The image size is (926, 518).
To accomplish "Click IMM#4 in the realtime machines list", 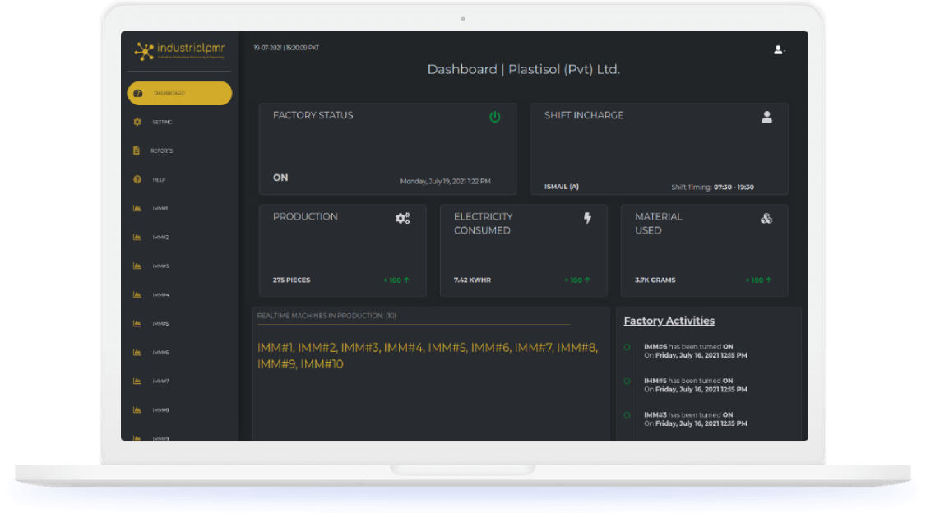I will point(403,348).
